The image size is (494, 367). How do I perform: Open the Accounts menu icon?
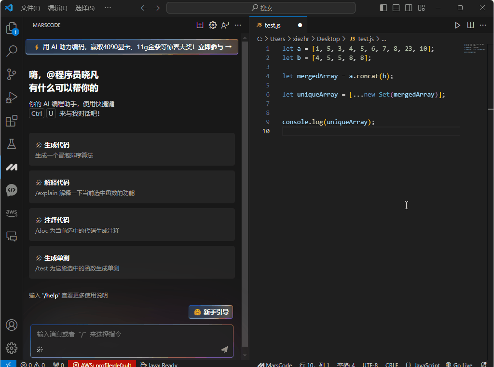point(12,325)
